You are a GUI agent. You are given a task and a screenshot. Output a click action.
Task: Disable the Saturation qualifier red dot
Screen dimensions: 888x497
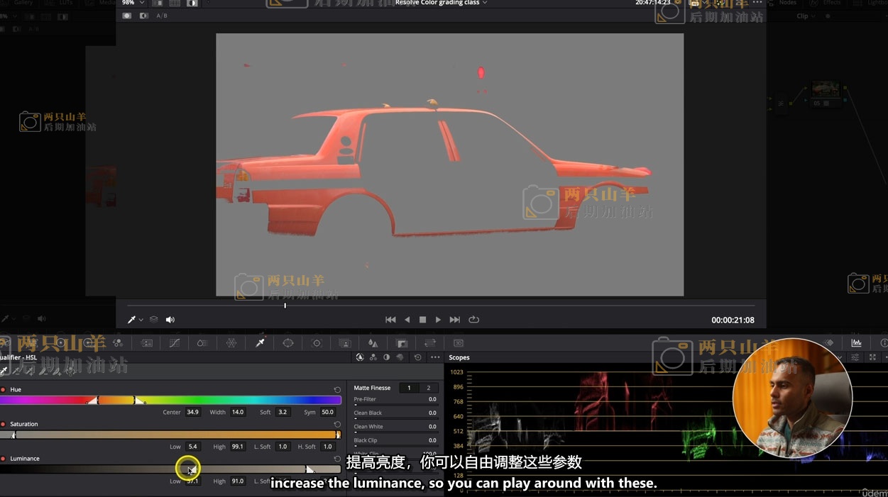[3, 425]
